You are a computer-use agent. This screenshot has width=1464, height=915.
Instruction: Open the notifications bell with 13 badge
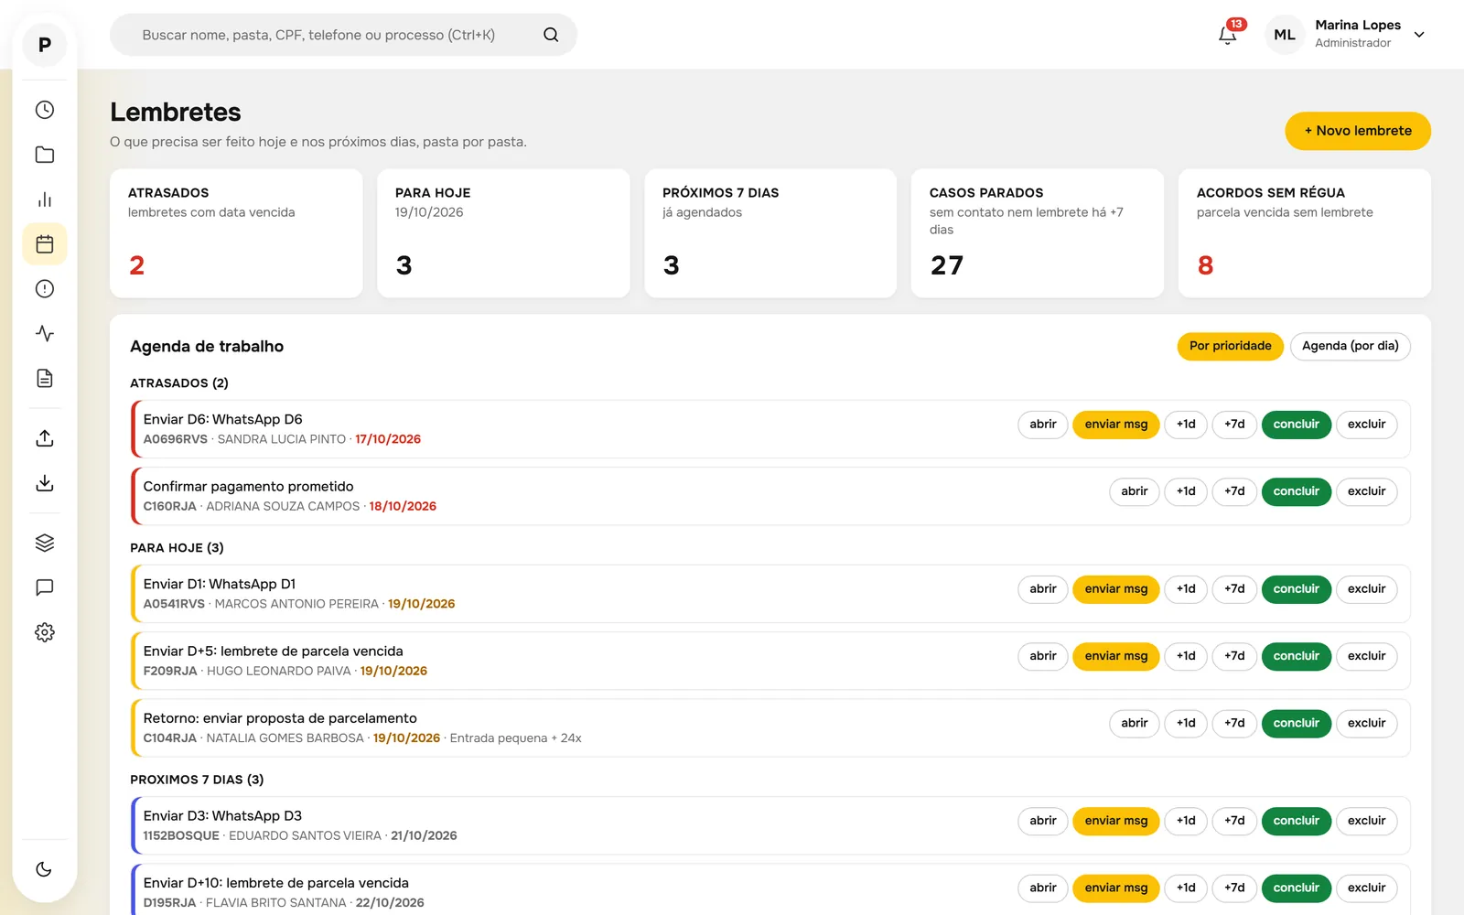click(x=1228, y=35)
